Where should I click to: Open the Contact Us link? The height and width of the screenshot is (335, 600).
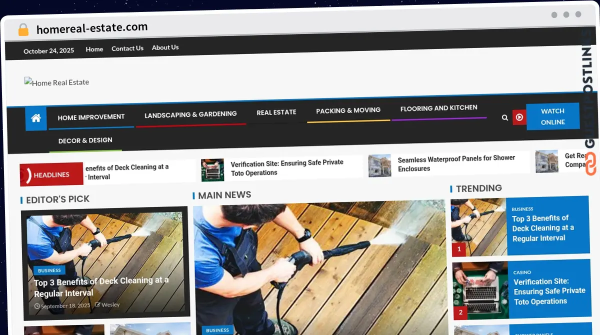127,48
